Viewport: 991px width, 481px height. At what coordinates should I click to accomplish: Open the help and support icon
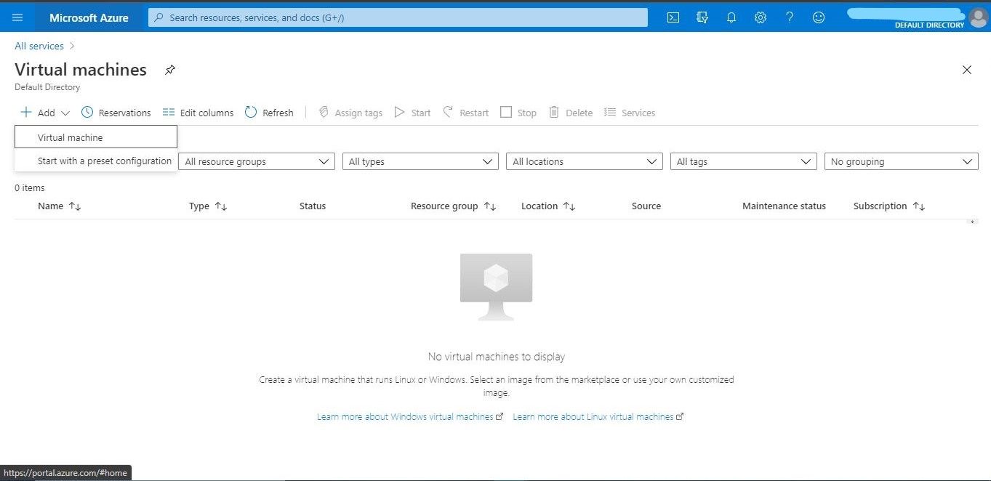pyautogui.click(x=789, y=17)
